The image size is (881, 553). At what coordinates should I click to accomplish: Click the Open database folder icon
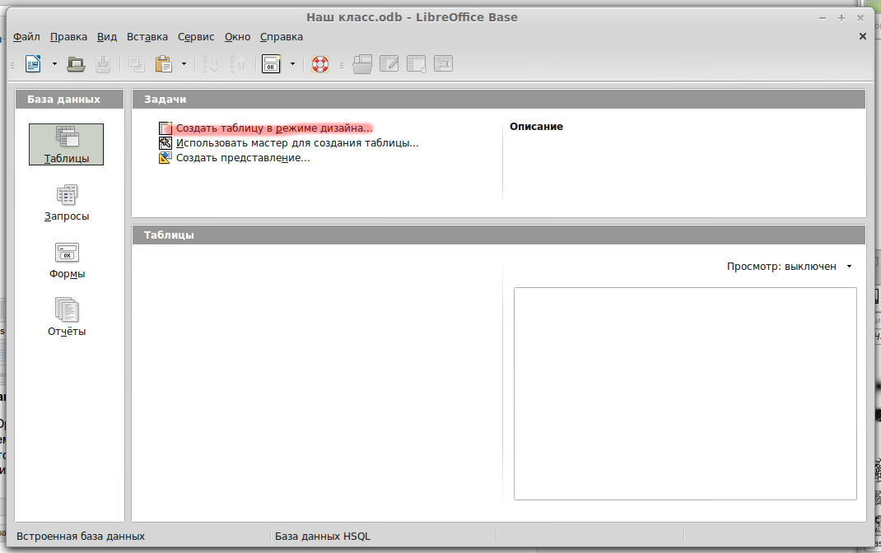coord(77,64)
